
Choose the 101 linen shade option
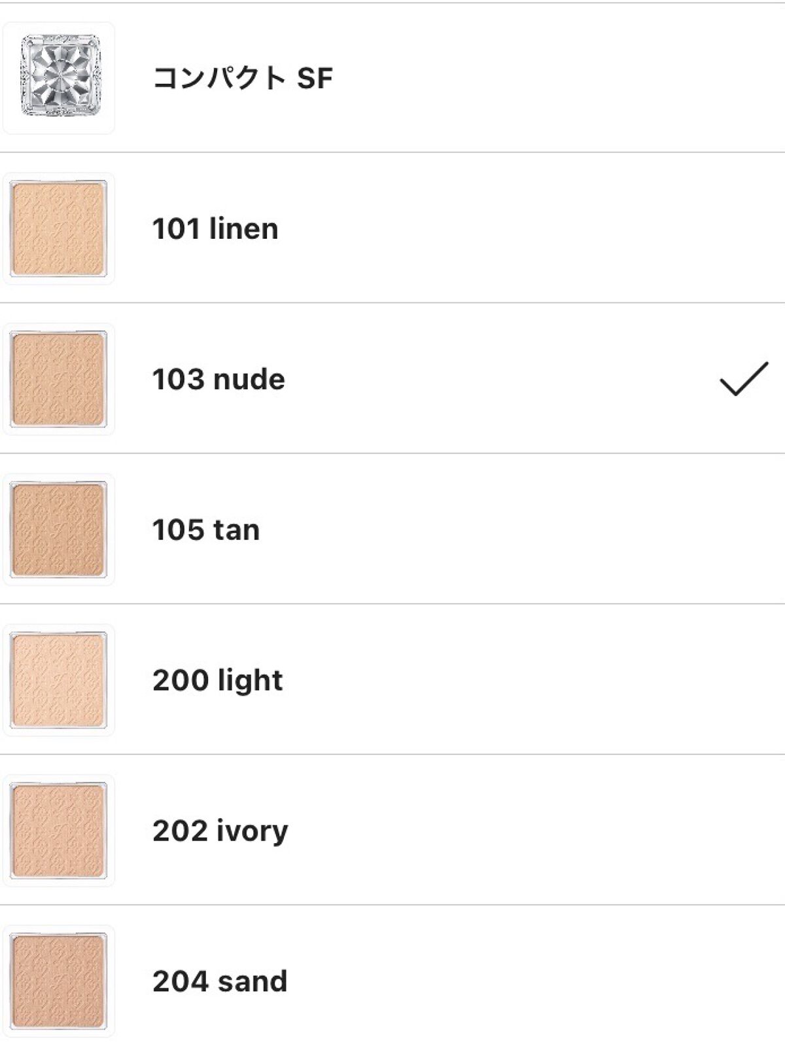(215, 229)
